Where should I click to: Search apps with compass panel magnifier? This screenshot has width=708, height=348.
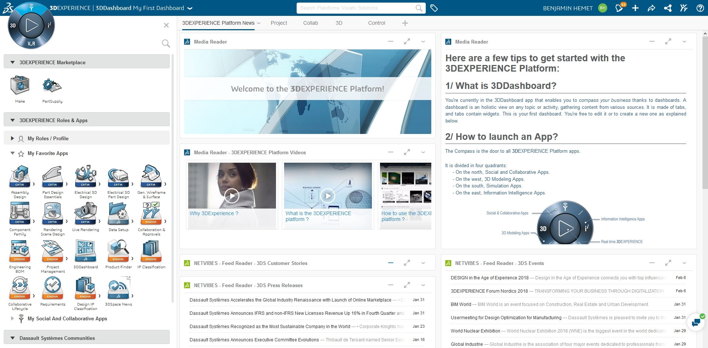(166, 44)
